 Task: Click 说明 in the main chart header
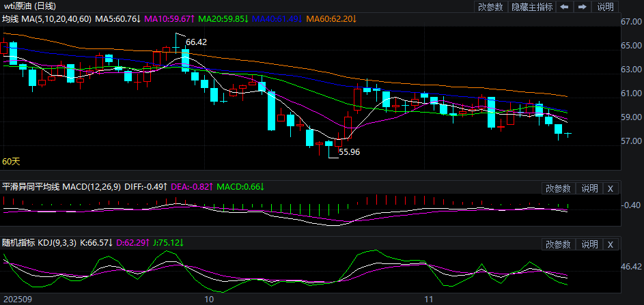[606, 7]
